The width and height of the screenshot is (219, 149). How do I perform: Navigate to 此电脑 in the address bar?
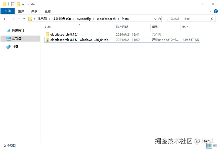42,19
